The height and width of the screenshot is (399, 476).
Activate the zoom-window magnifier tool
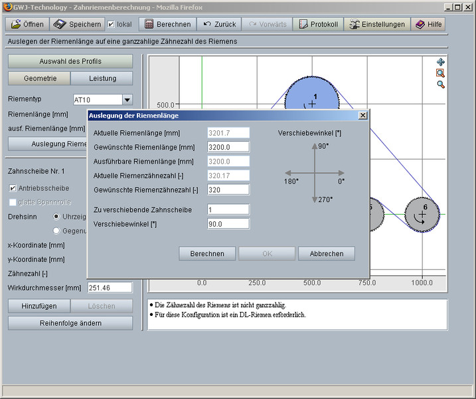coord(440,73)
